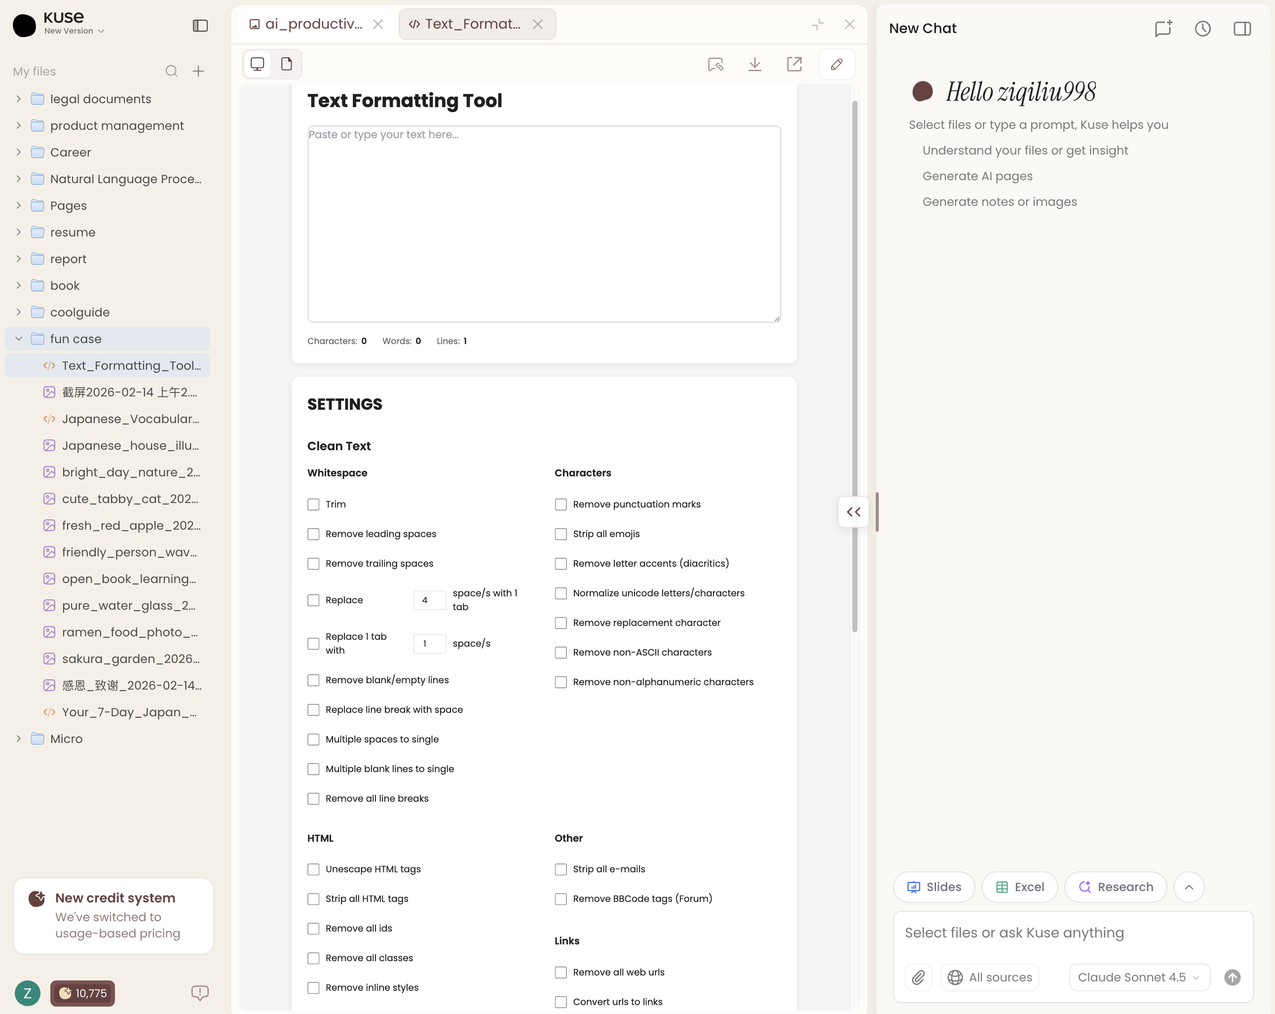Expand the Micro folder
Viewport: 1275px width, 1014px height.
(x=18, y=739)
